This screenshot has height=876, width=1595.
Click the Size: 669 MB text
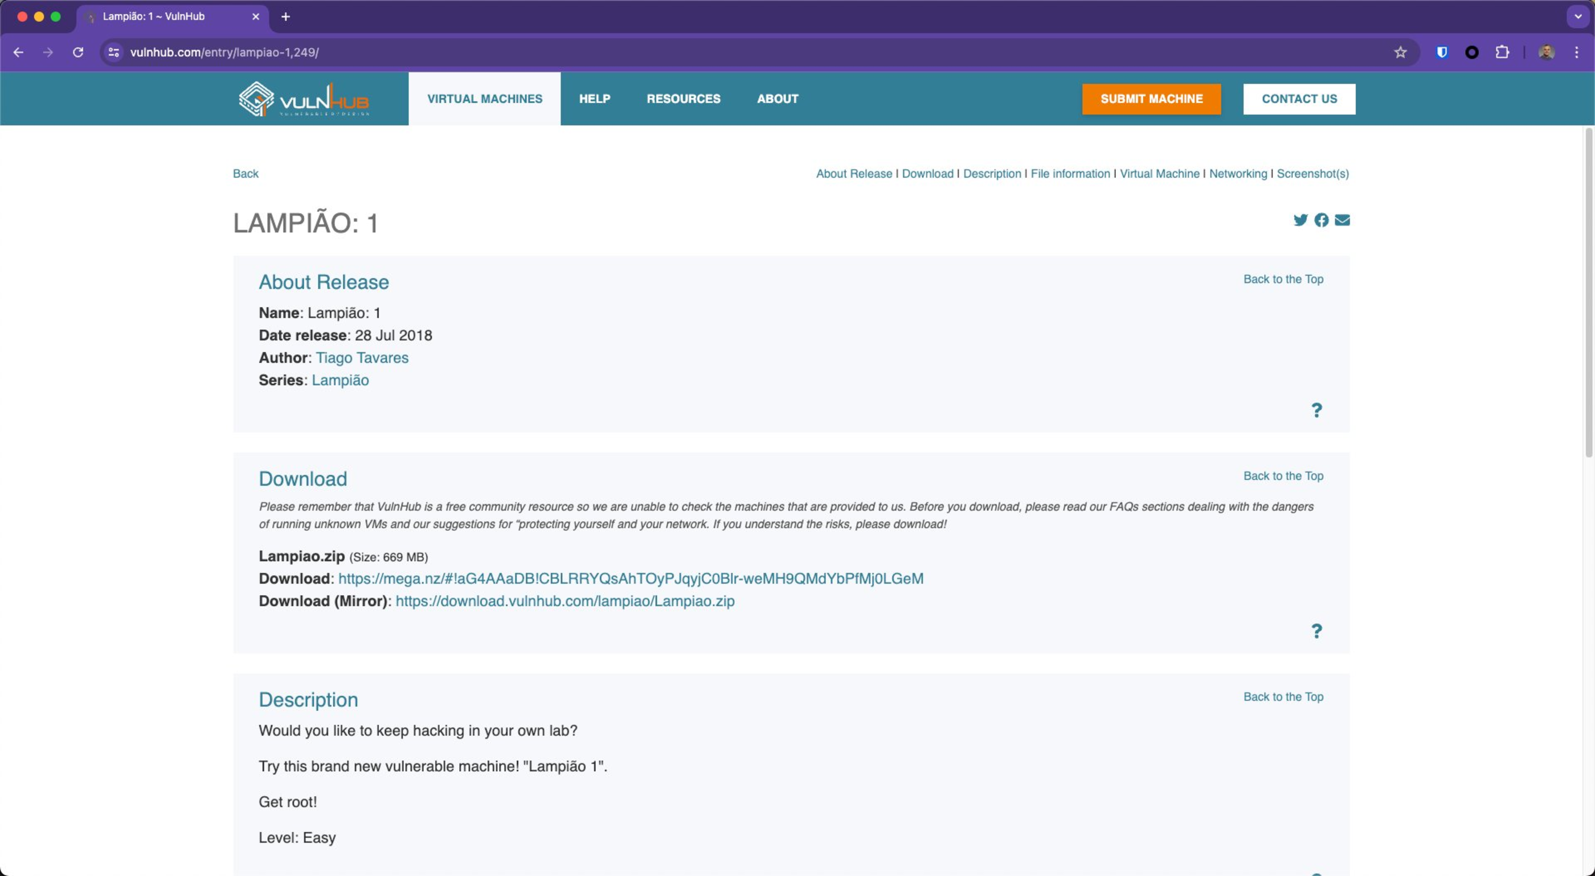pyautogui.click(x=388, y=557)
